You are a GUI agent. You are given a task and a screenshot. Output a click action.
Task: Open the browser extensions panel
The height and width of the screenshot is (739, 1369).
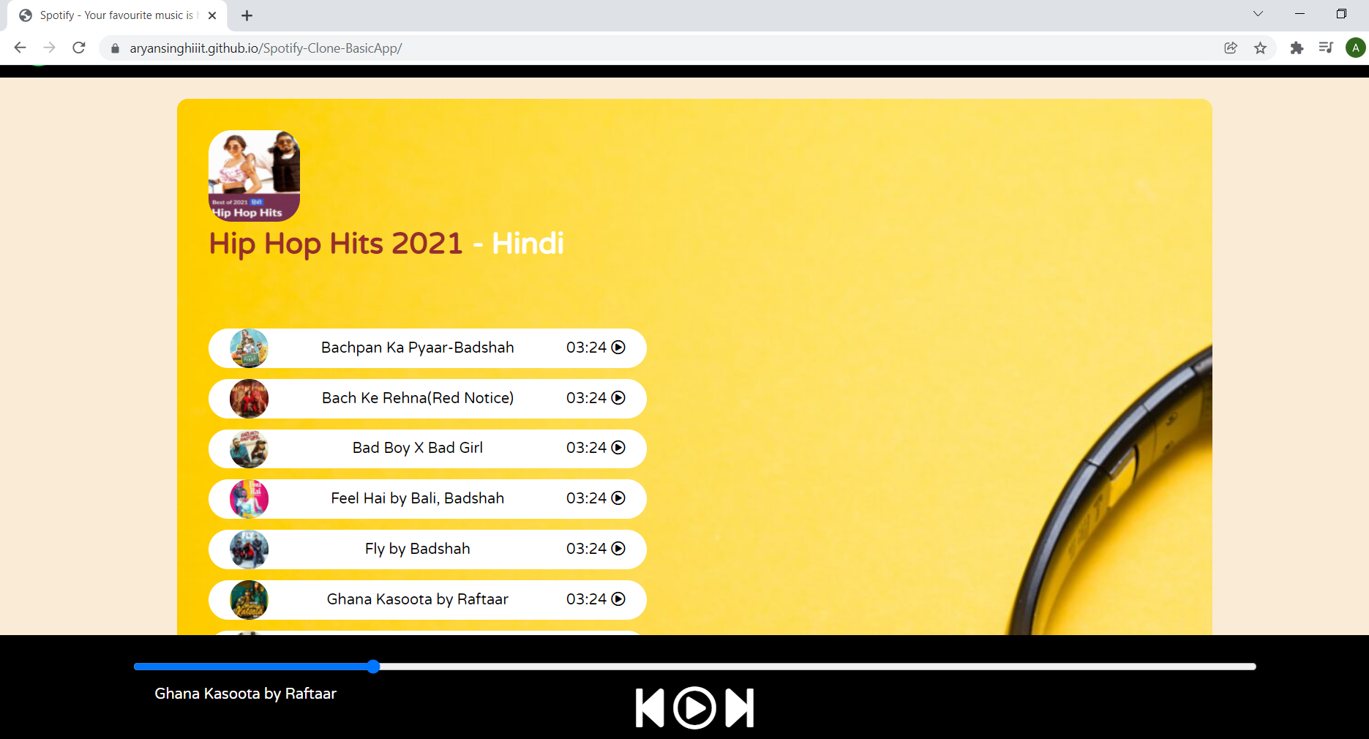1296,48
